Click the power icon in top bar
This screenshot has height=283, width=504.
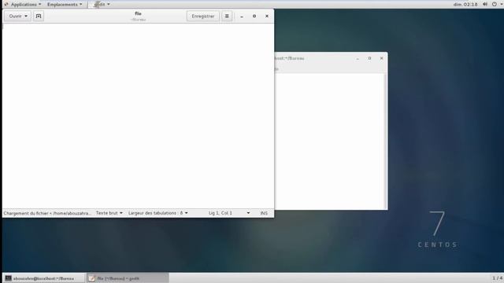[495, 5]
